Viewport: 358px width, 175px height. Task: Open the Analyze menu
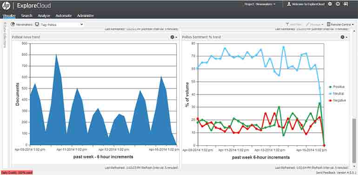click(44, 16)
